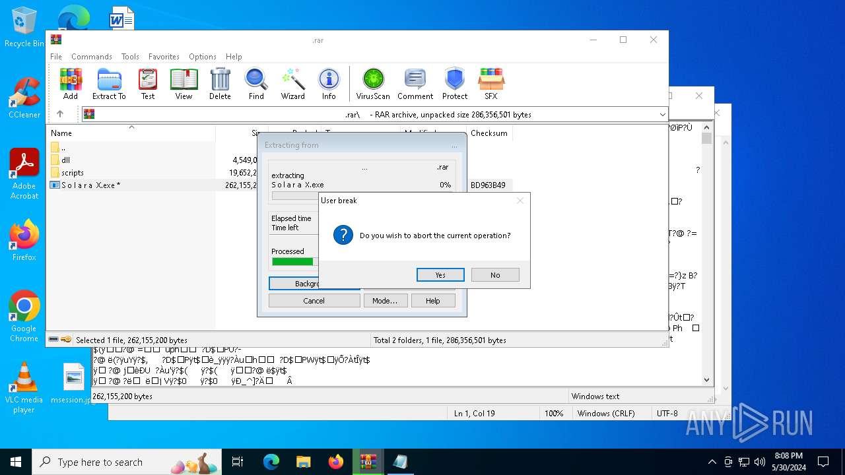Click the green Processed progress bar
Viewport: 845px width, 475px height.
(292, 262)
